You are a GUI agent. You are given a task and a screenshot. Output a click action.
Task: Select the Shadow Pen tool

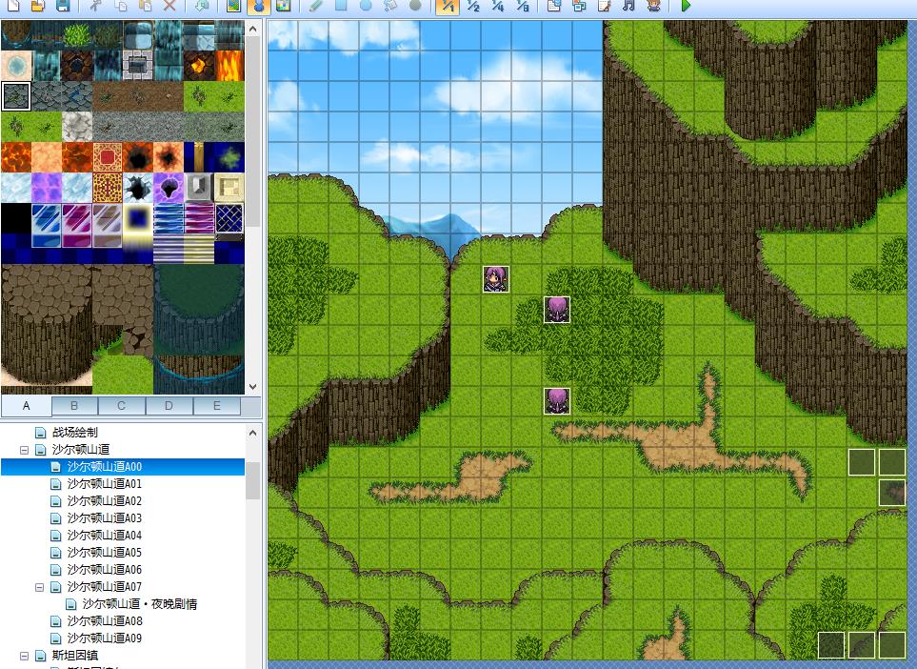click(x=415, y=6)
